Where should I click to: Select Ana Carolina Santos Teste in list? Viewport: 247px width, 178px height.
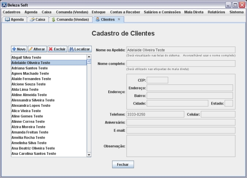[49, 153]
